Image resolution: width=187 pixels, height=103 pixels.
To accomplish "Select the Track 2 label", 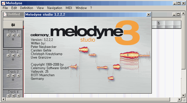I will [x=13, y=52].
